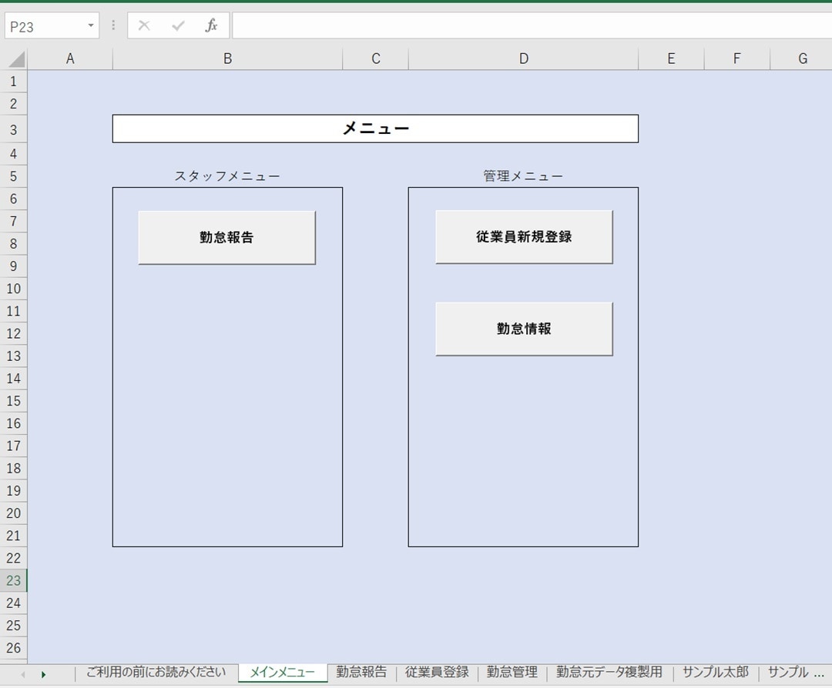Click the 従業員新規登録 button
Image resolution: width=832 pixels, height=688 pixels.
(x=525, y=237)
